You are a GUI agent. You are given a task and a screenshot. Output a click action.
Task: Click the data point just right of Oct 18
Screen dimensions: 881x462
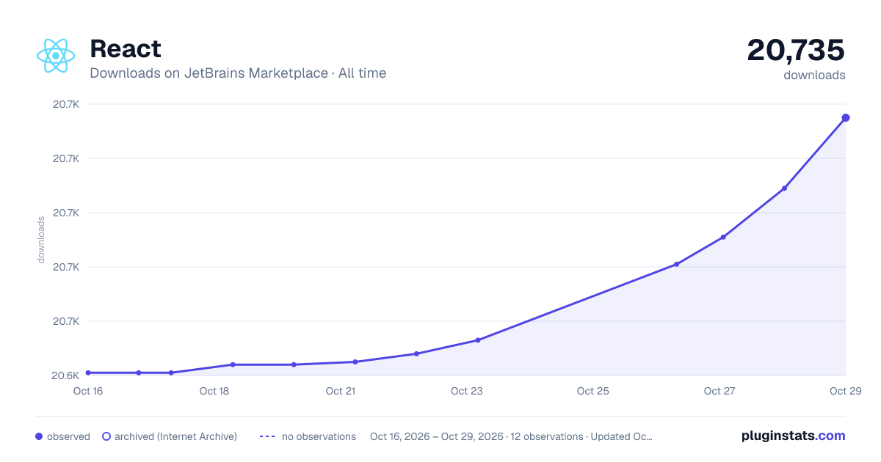click(233, 364)
